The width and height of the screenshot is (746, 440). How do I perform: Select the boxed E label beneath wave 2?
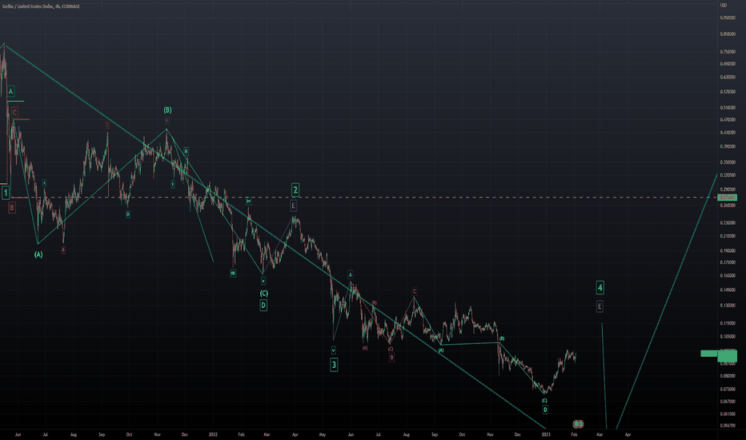(294, 206)
